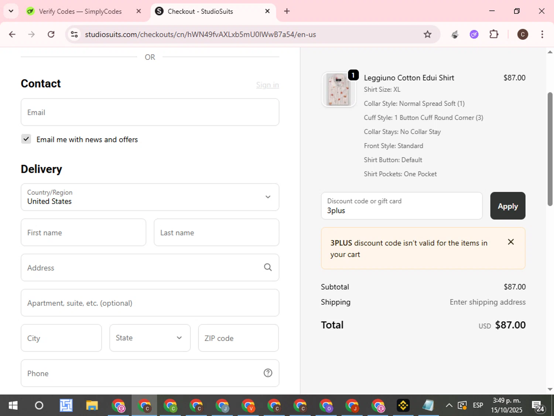Open the network tray icon

(462, 406)
